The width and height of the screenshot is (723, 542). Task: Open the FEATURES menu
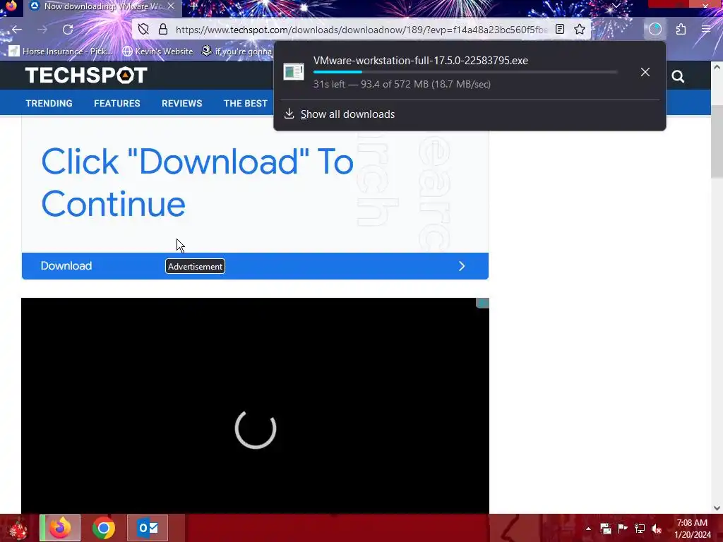tap(117, 103)
